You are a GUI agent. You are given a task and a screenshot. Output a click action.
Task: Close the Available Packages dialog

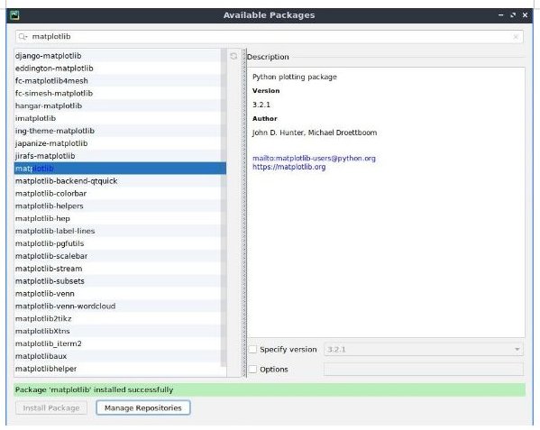[x=525, y=15]
